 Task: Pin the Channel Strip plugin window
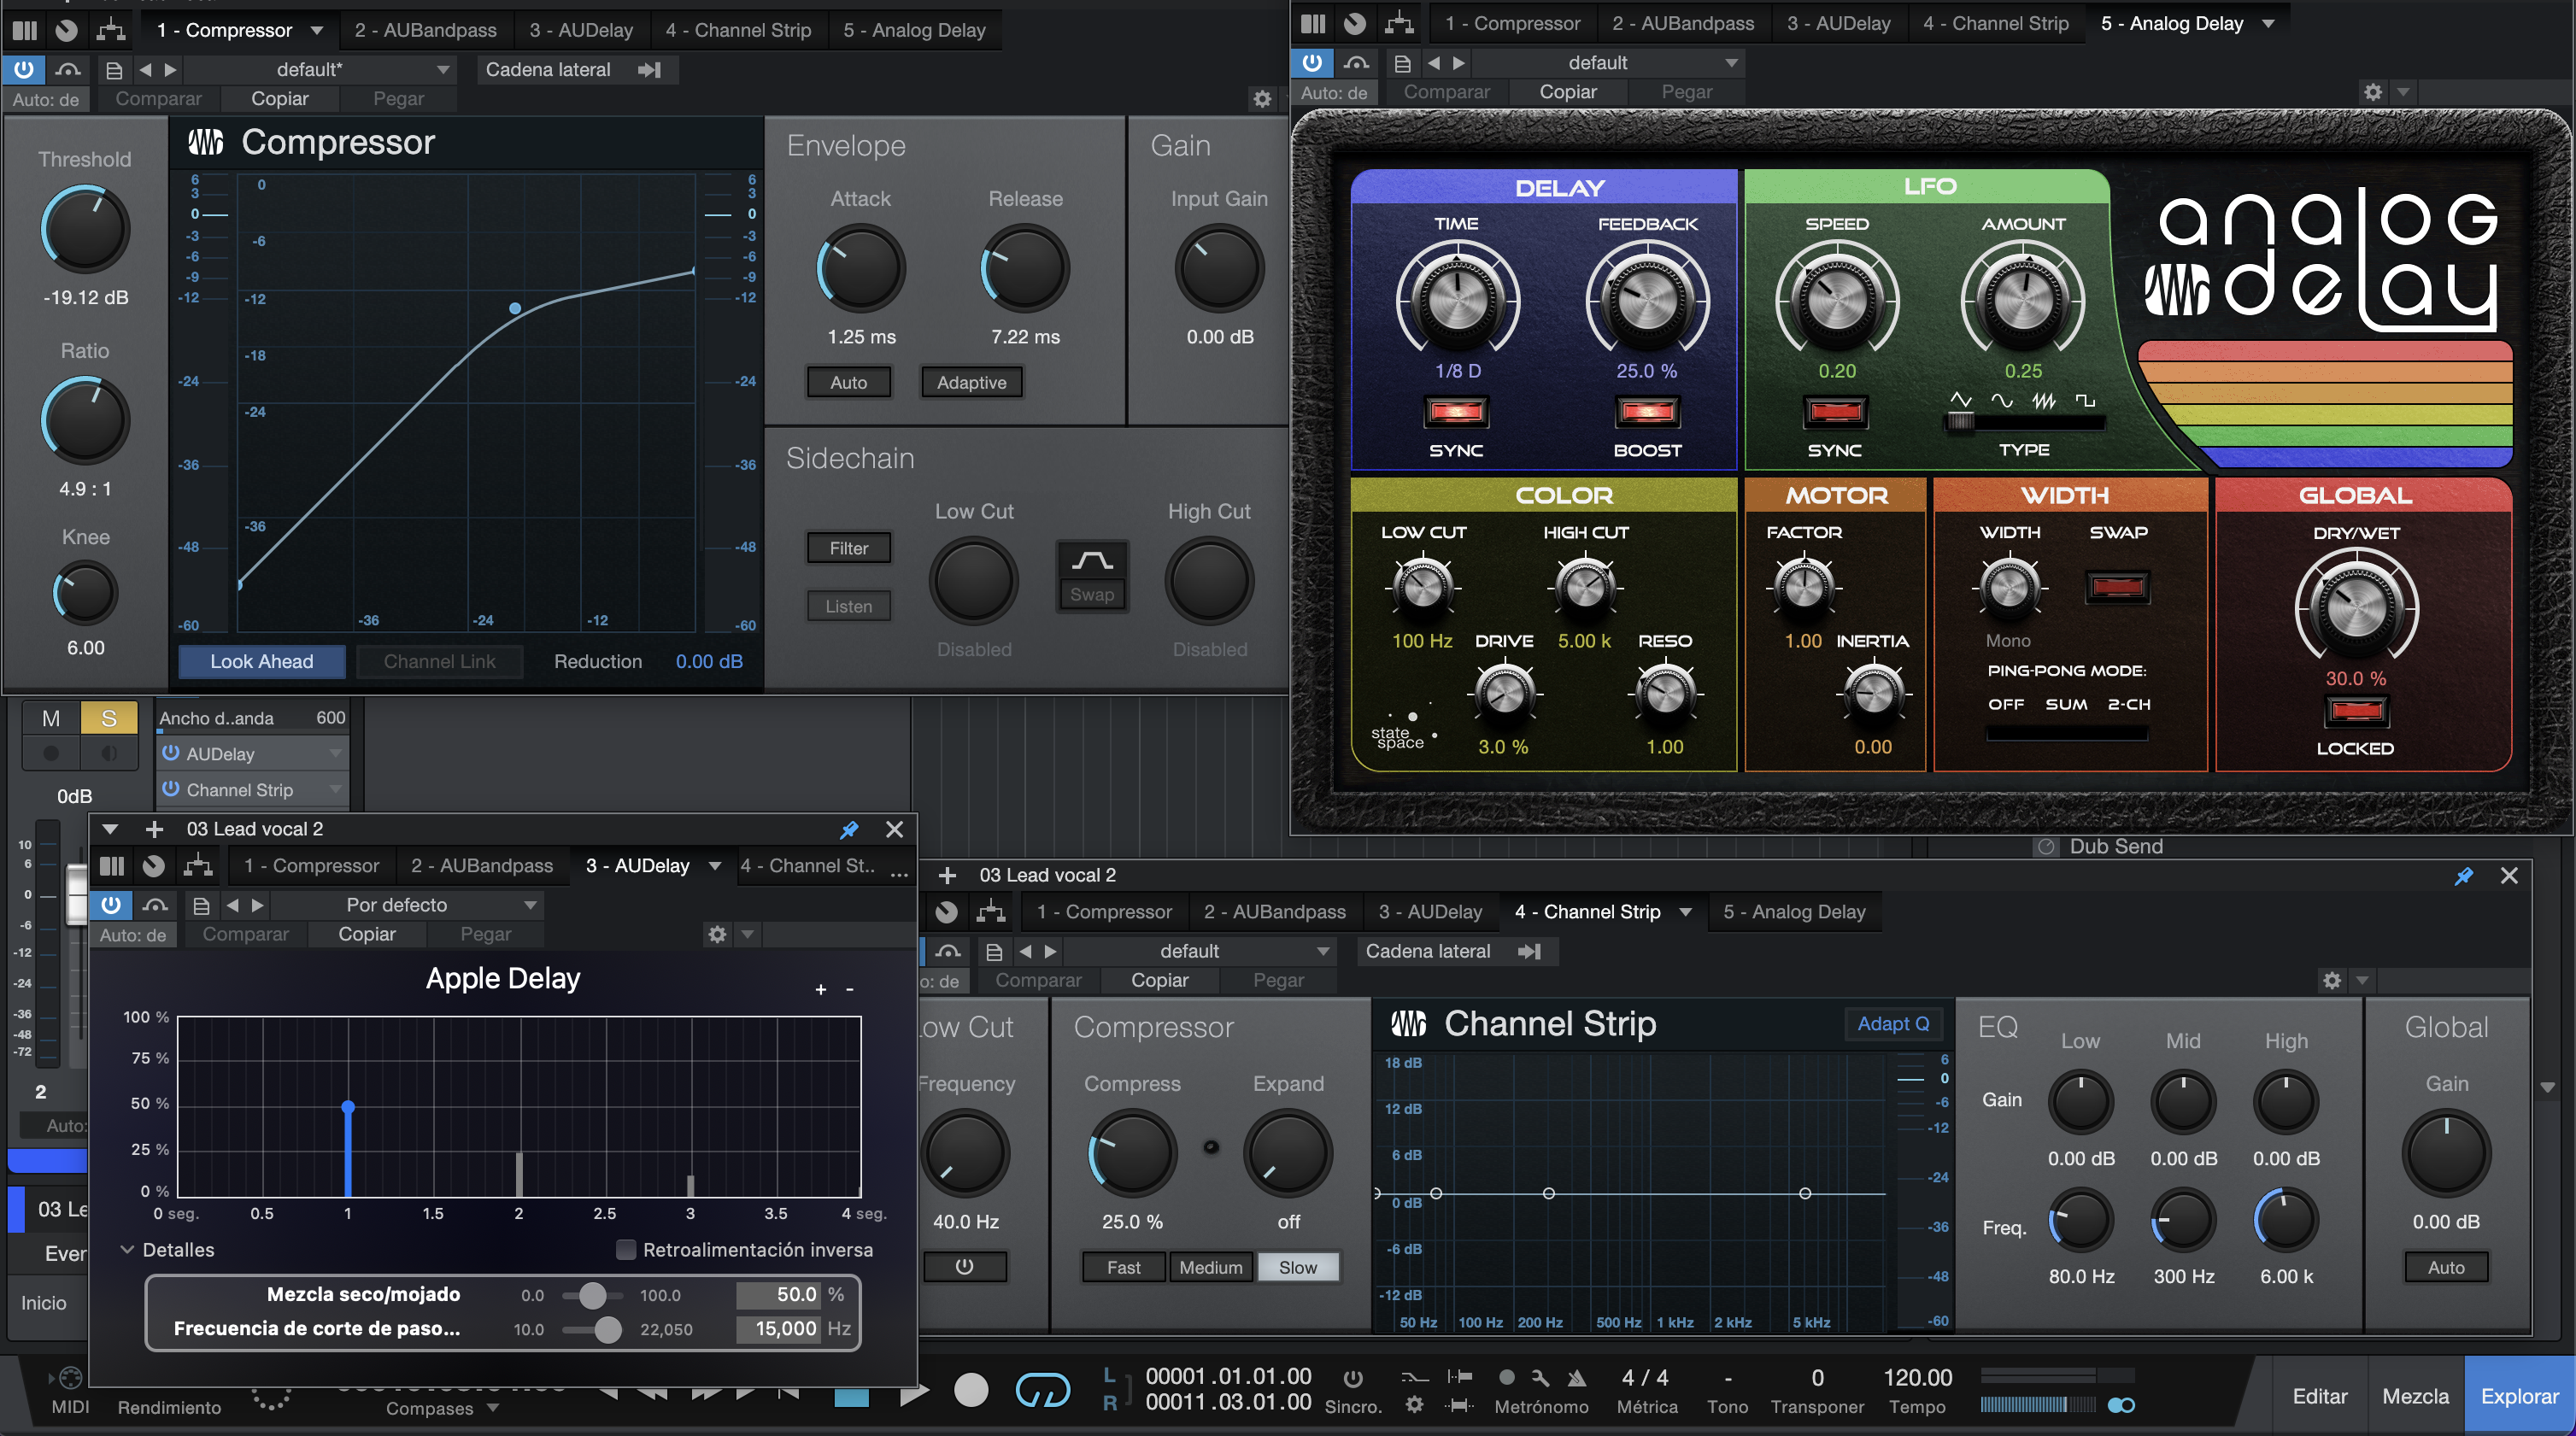pyautogui.click(x=2463, y=876)
